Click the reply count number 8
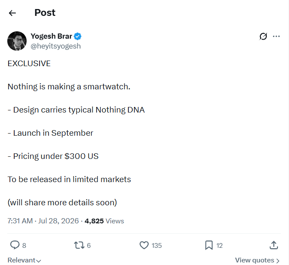289x265 pixels. point(24,246)
